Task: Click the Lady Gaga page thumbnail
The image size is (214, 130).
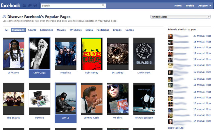Action: [x=39, y=54]
